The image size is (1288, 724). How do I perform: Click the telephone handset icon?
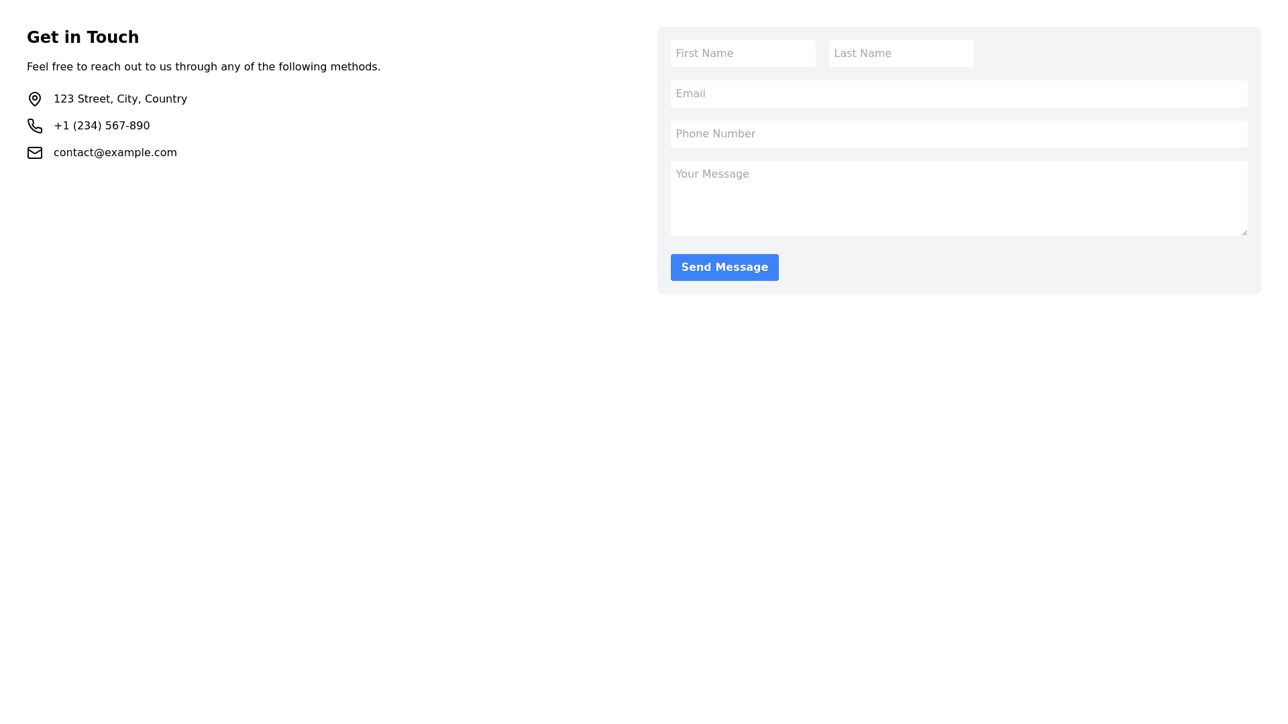point(35,126)
